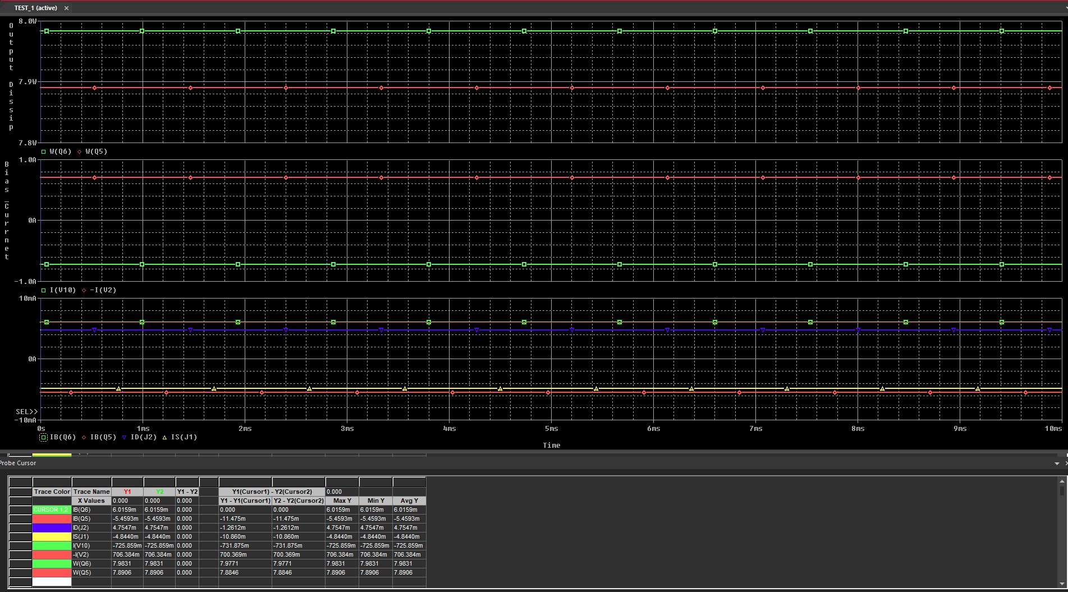Select the ID(J2) trace name in plot legend
The height and width of the screenshot is (592, 1068).
pos(144,437)
